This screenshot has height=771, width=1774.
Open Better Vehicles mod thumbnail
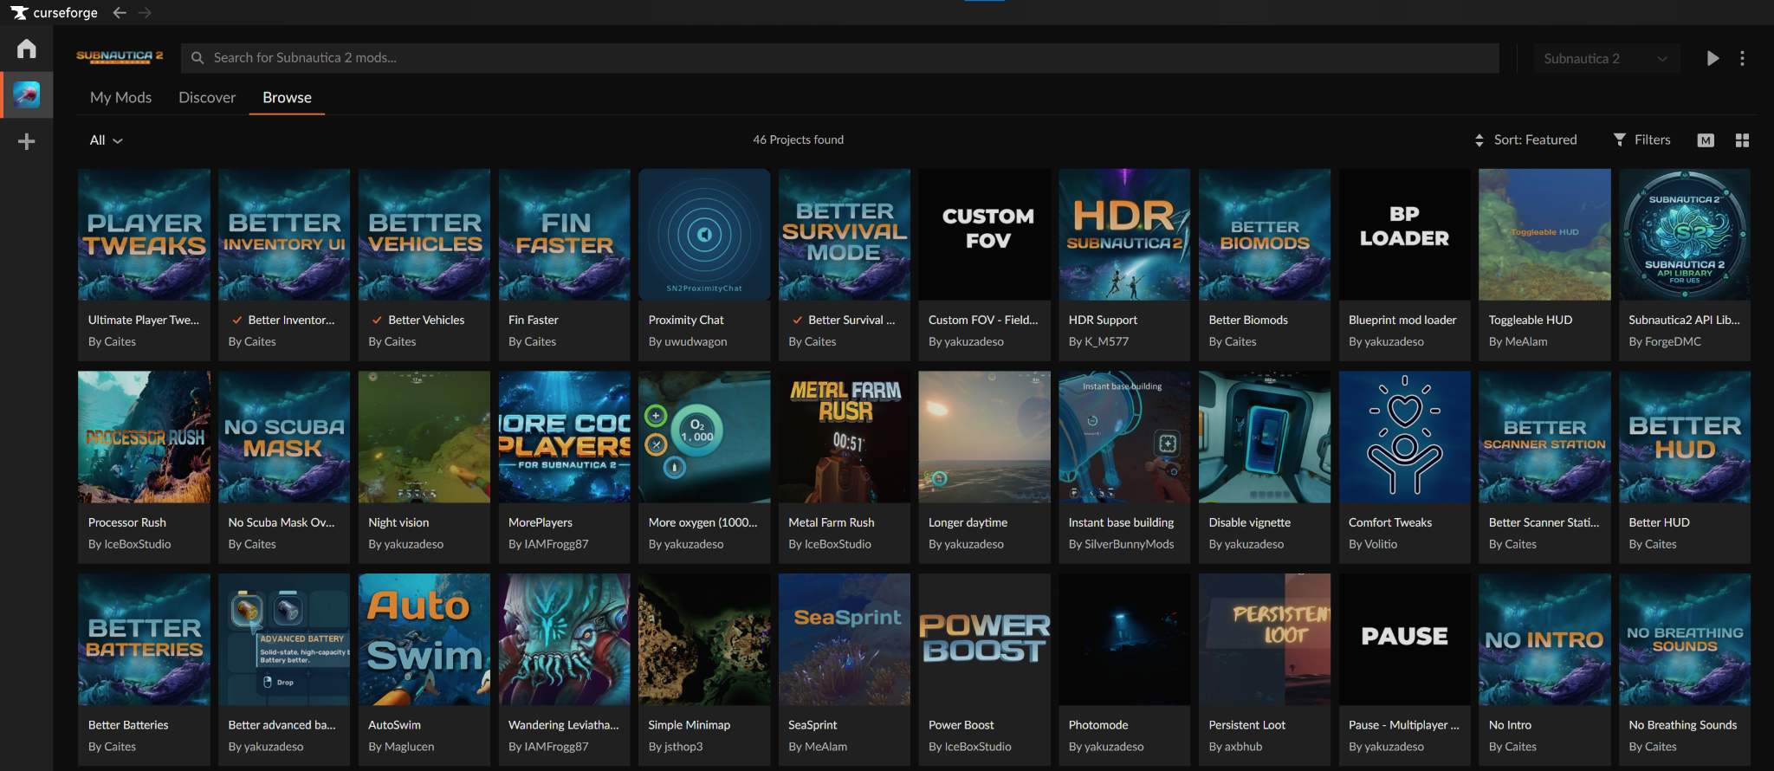(424, 235)
